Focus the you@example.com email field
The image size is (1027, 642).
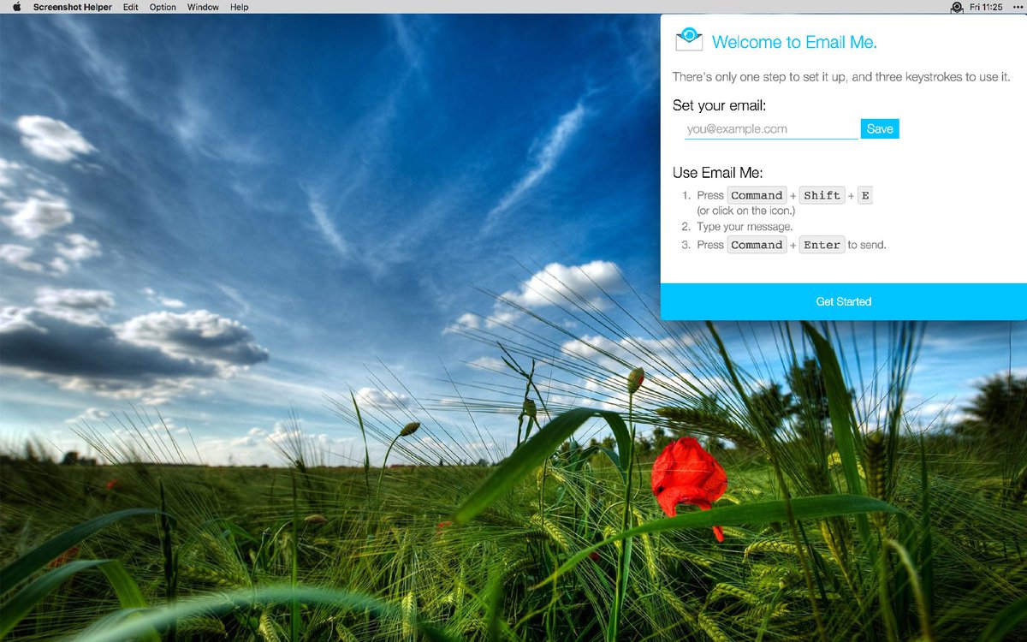tap(770, 129)
